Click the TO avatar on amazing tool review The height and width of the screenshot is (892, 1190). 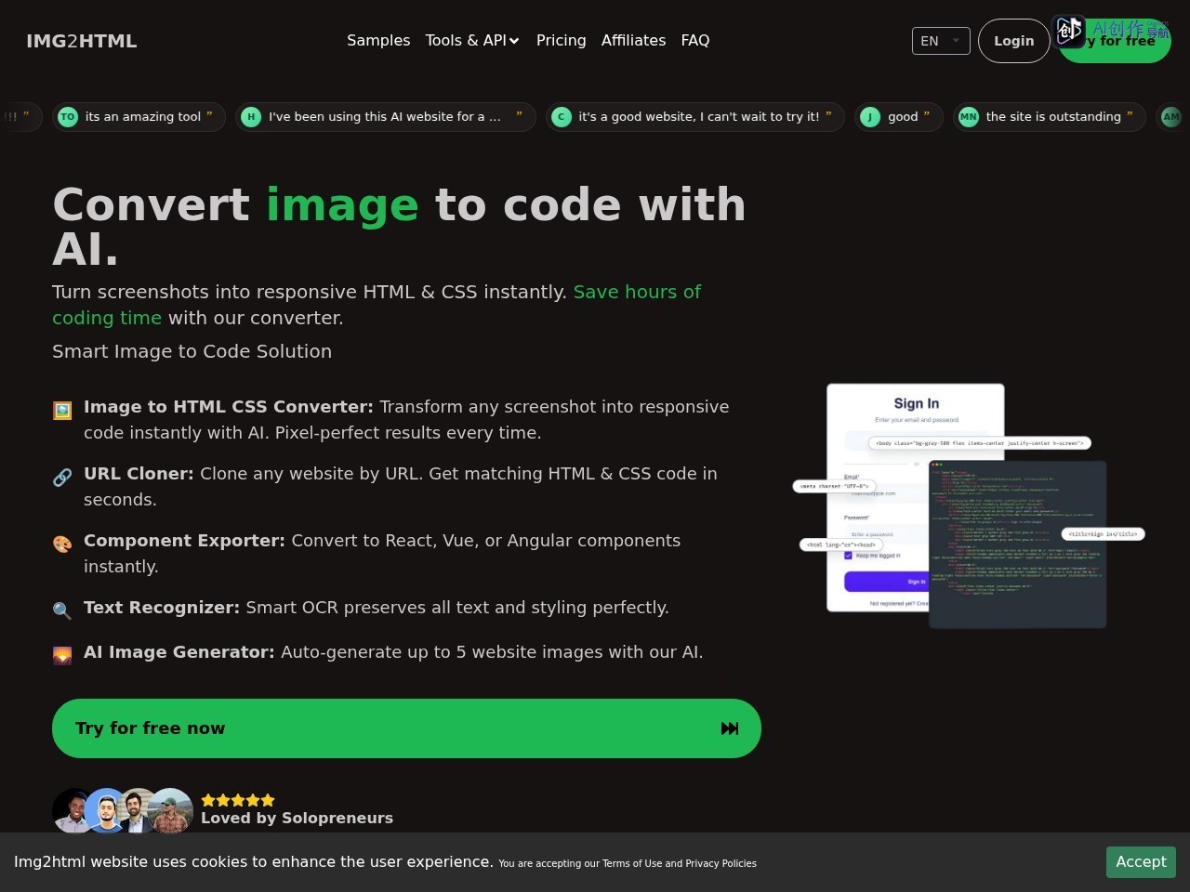tap(68, 117)
